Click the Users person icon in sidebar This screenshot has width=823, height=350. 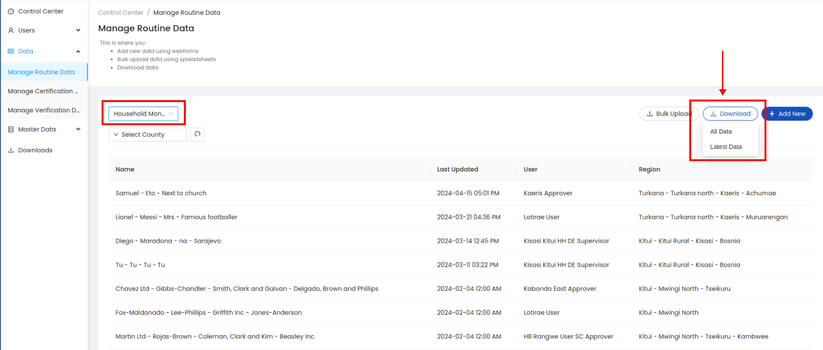(11, 31)
